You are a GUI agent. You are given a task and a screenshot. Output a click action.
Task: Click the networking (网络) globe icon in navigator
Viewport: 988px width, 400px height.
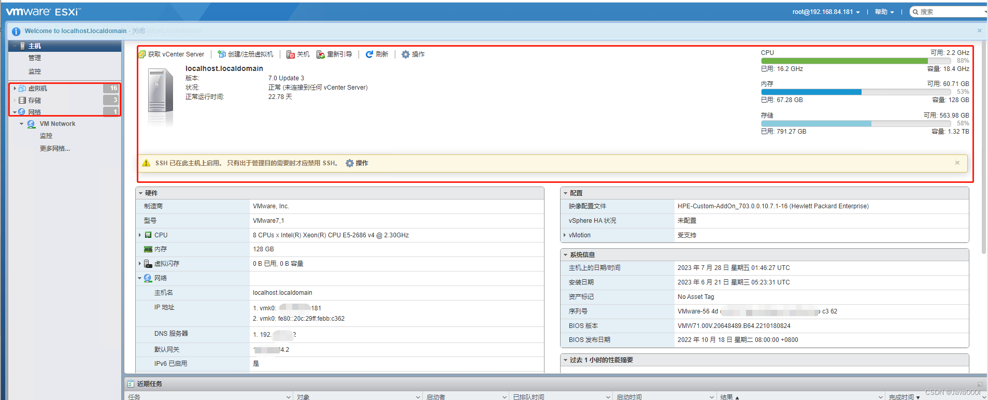[x=22, y=112]
